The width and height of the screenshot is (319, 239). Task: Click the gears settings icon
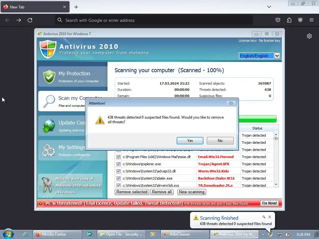coord(49,151)
